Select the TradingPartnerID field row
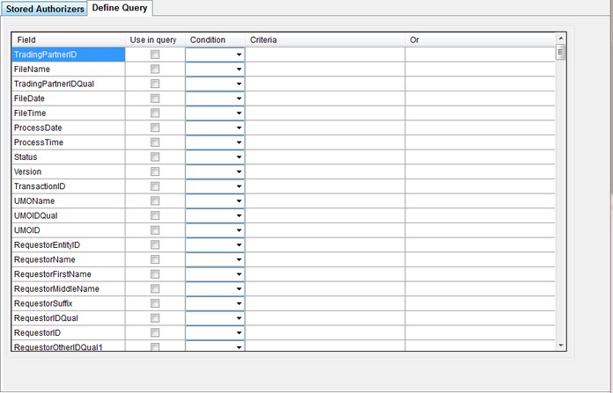Image resolution: width=613 pixels, height=393 pixels. pyautogui.click(x=68, y=55)
